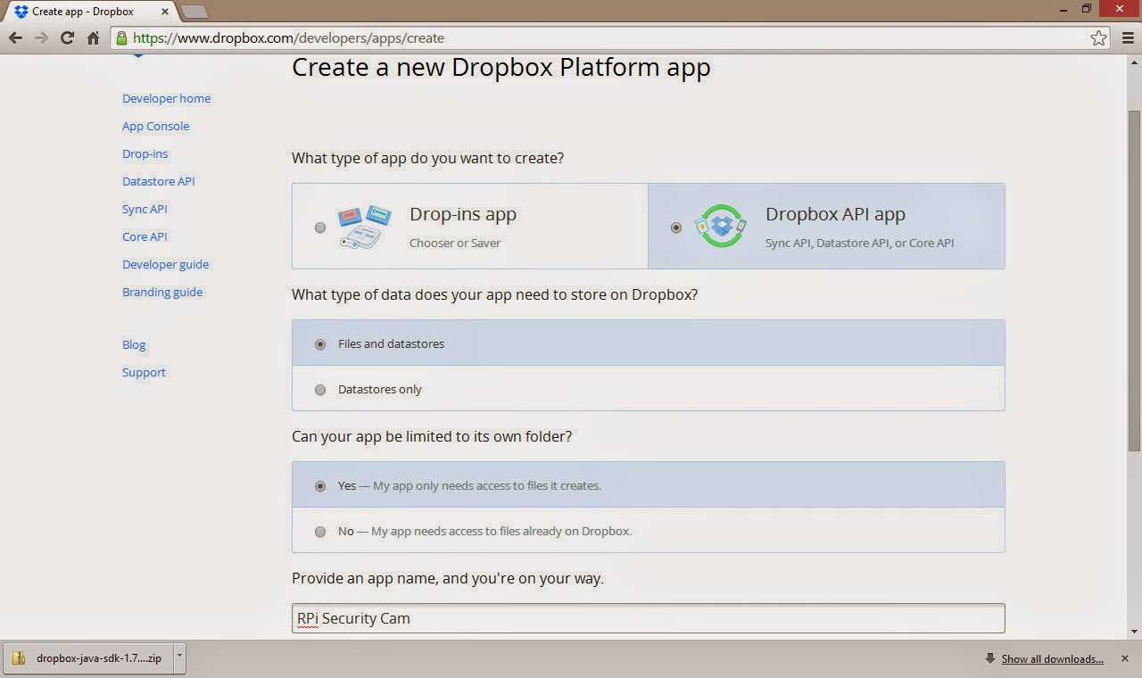Click the Drop-ins app illustration icon
Screen dimensions: 1142x678
tap(364, 226)
